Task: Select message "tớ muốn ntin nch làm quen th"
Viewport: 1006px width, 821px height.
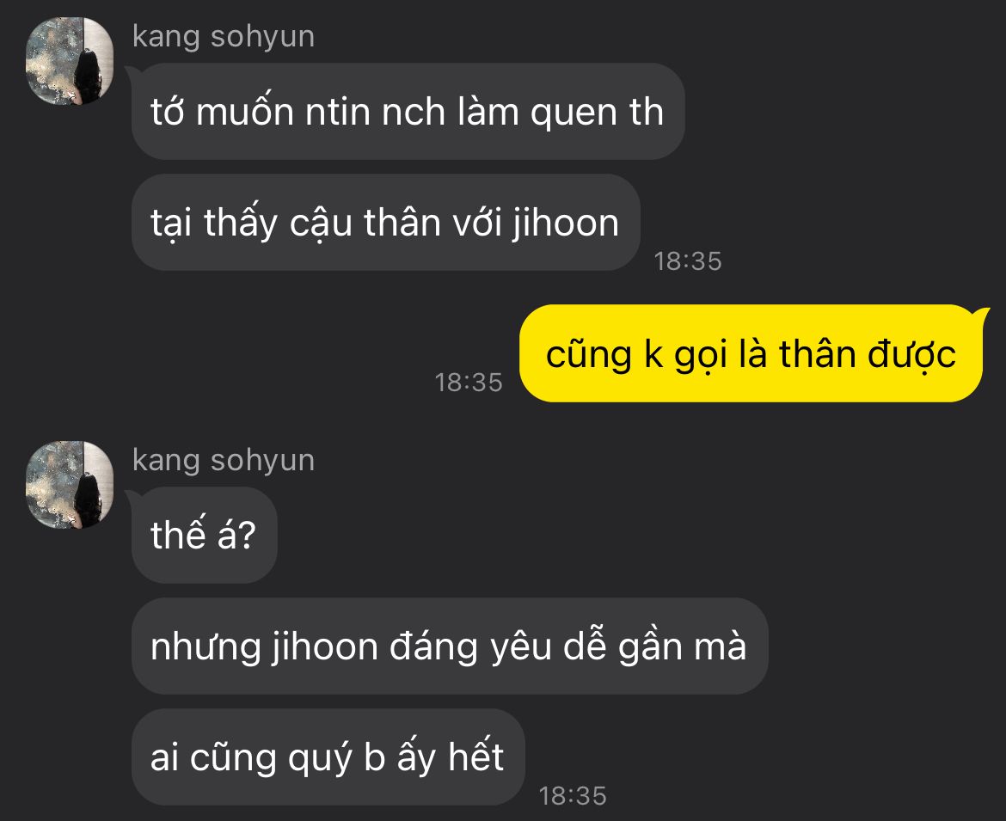Action: (408, 112)
